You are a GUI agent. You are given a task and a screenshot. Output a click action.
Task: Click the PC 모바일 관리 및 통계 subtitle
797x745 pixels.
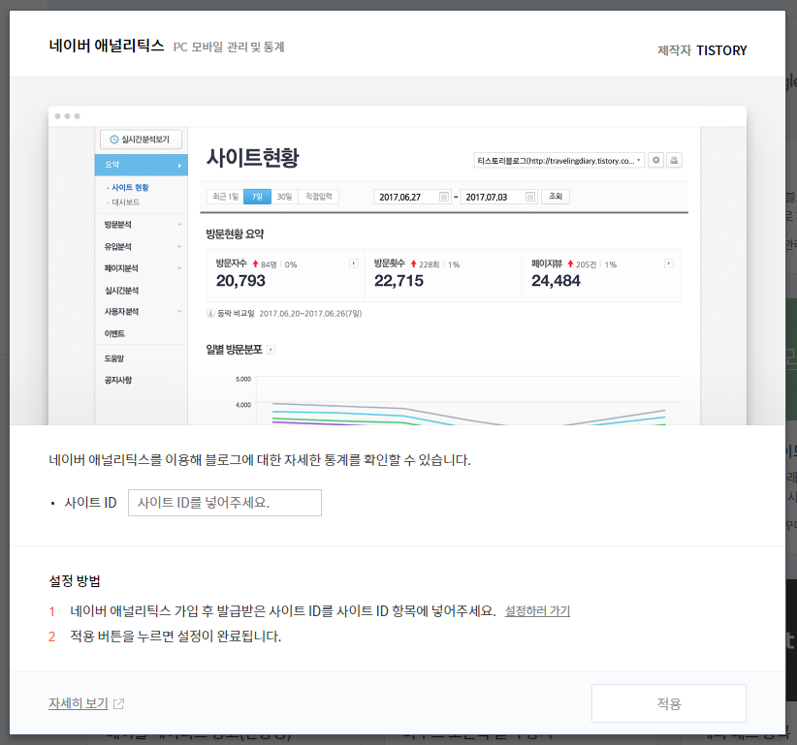229,47
